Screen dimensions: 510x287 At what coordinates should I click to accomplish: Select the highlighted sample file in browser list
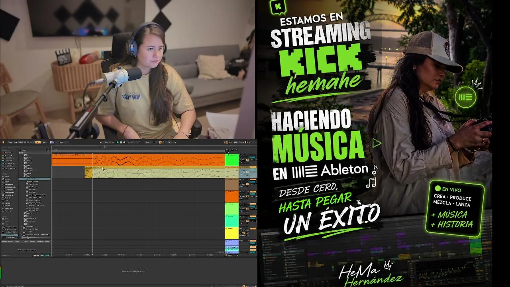coord(35,179)
